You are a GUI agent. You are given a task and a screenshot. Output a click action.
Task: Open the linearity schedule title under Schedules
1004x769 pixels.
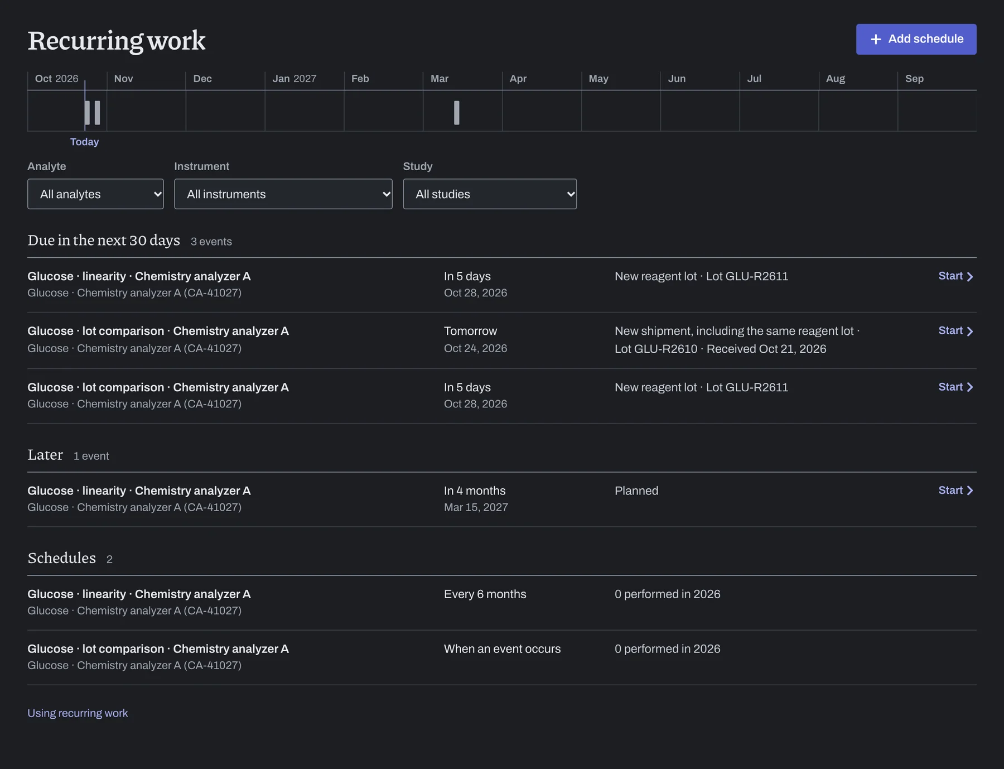(x=139, y=594)
